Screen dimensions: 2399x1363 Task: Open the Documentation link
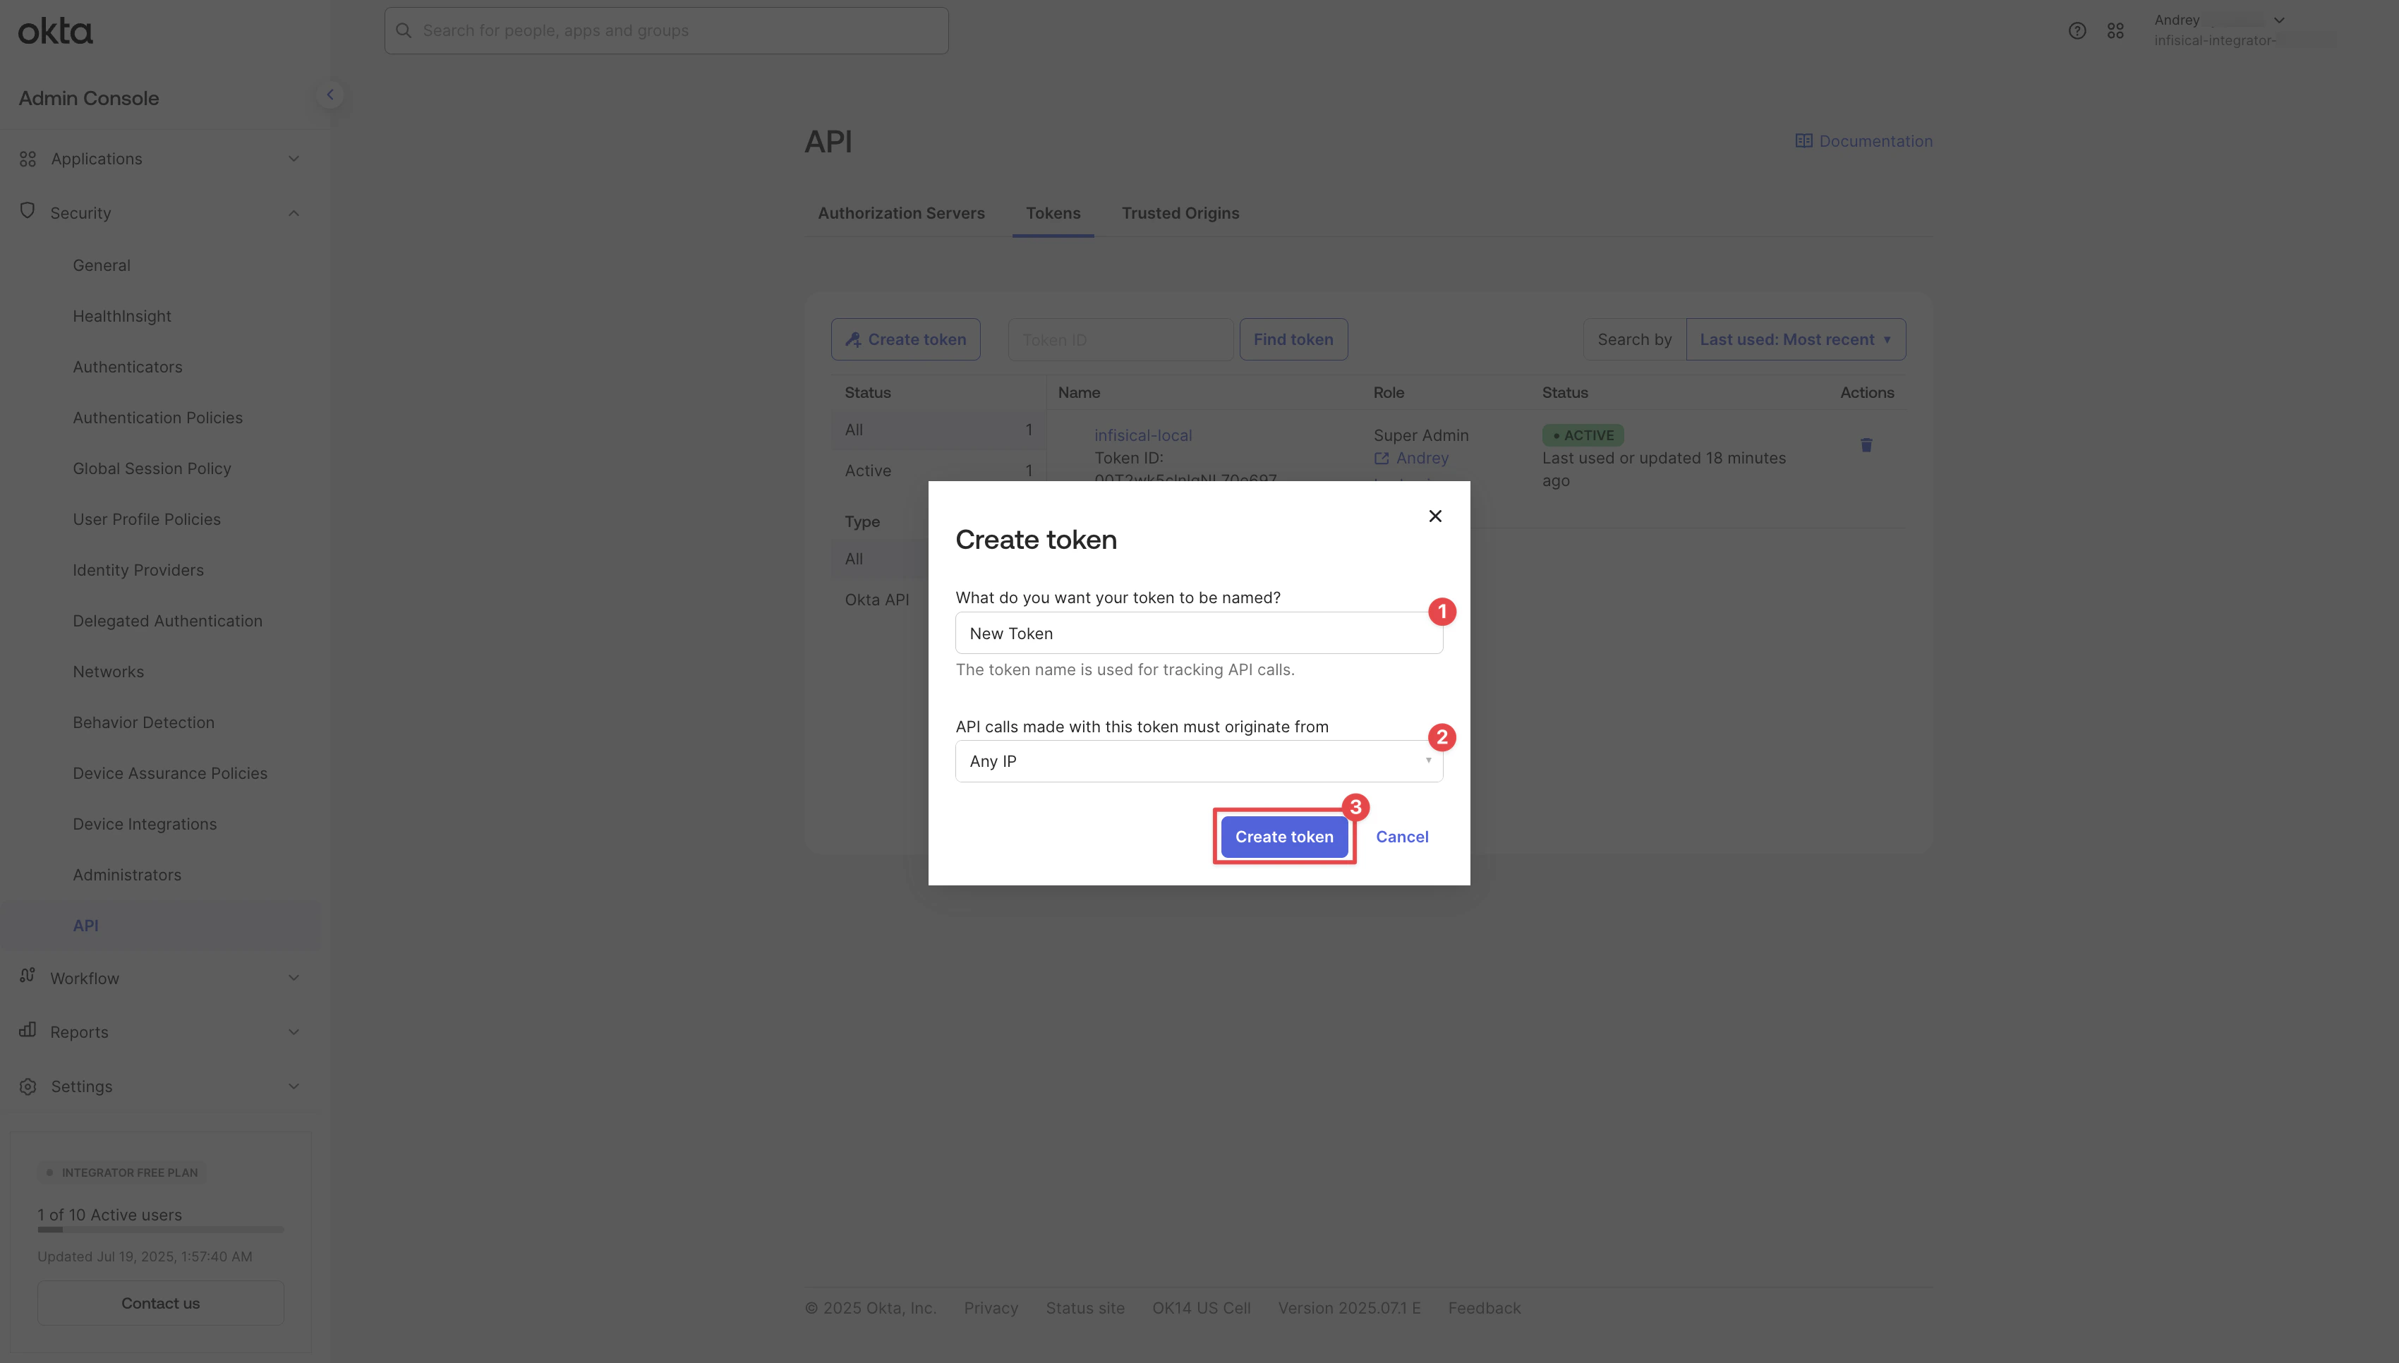click(x=1863, y=140)
